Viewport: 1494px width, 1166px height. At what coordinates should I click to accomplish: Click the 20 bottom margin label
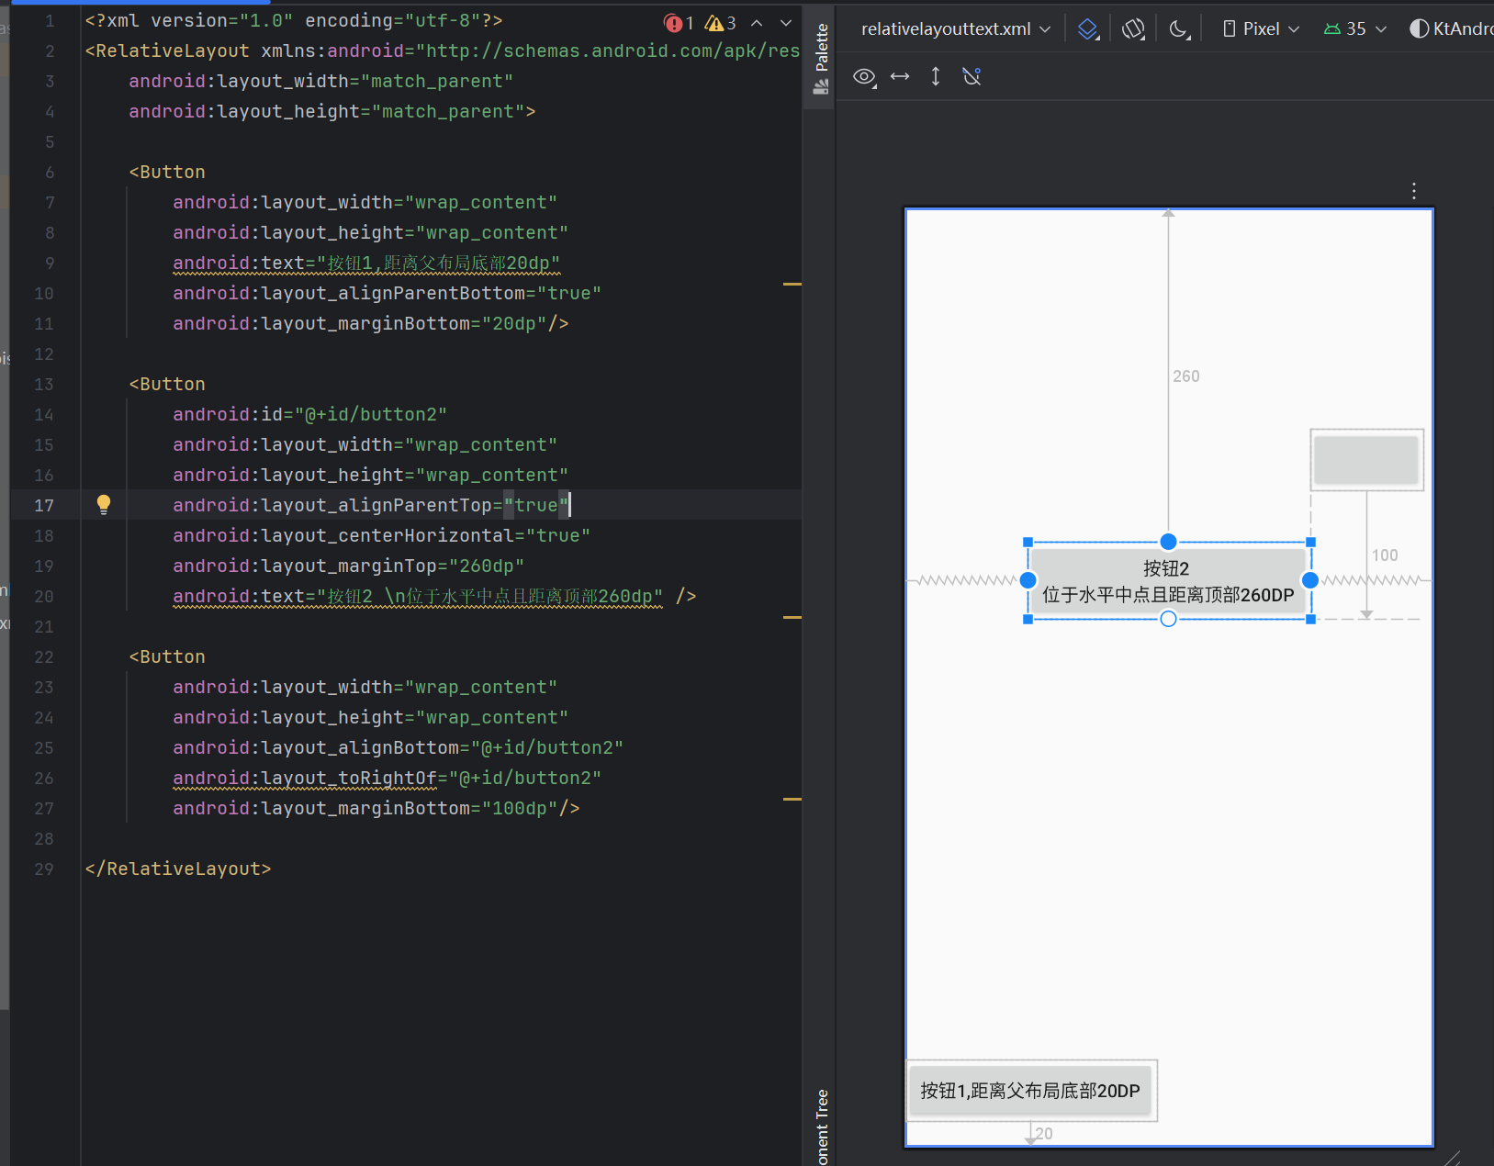1044,1134
